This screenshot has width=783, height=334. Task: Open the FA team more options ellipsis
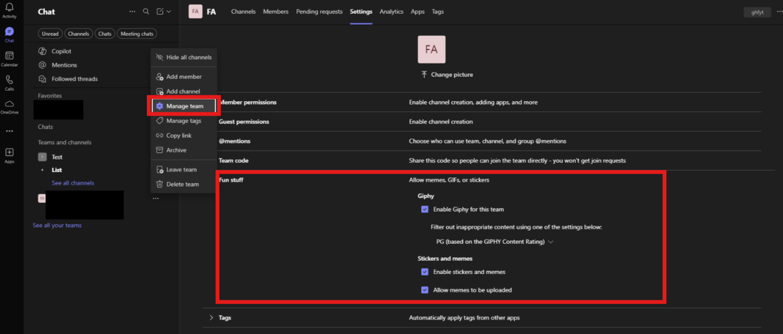156,198
